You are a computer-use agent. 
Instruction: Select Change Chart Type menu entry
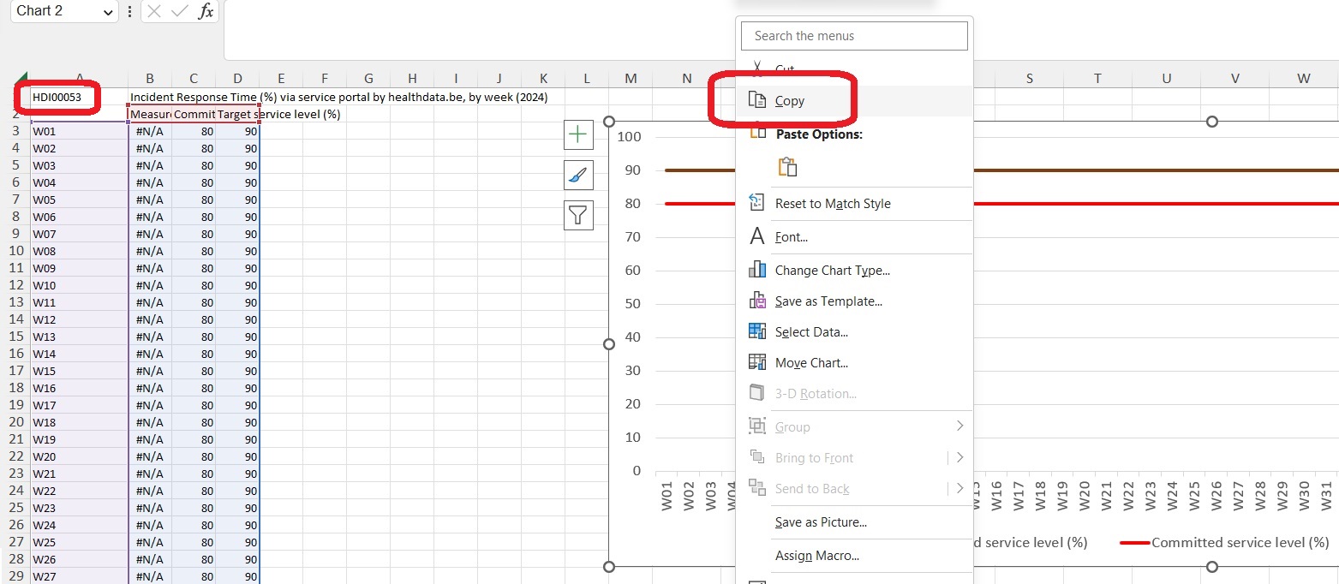coord(832,271)
